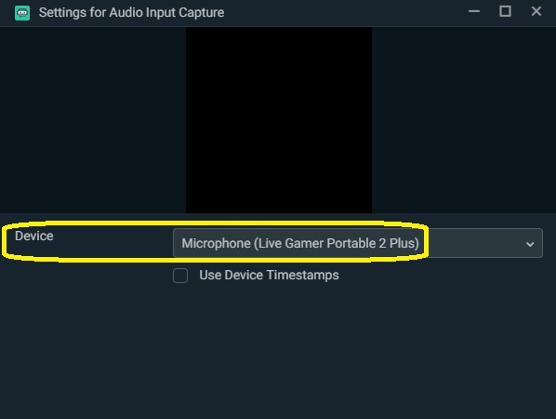Screen dimensions: 556x419
Task: Maximize the Audio Input Capture settings window
Action: 505,11
